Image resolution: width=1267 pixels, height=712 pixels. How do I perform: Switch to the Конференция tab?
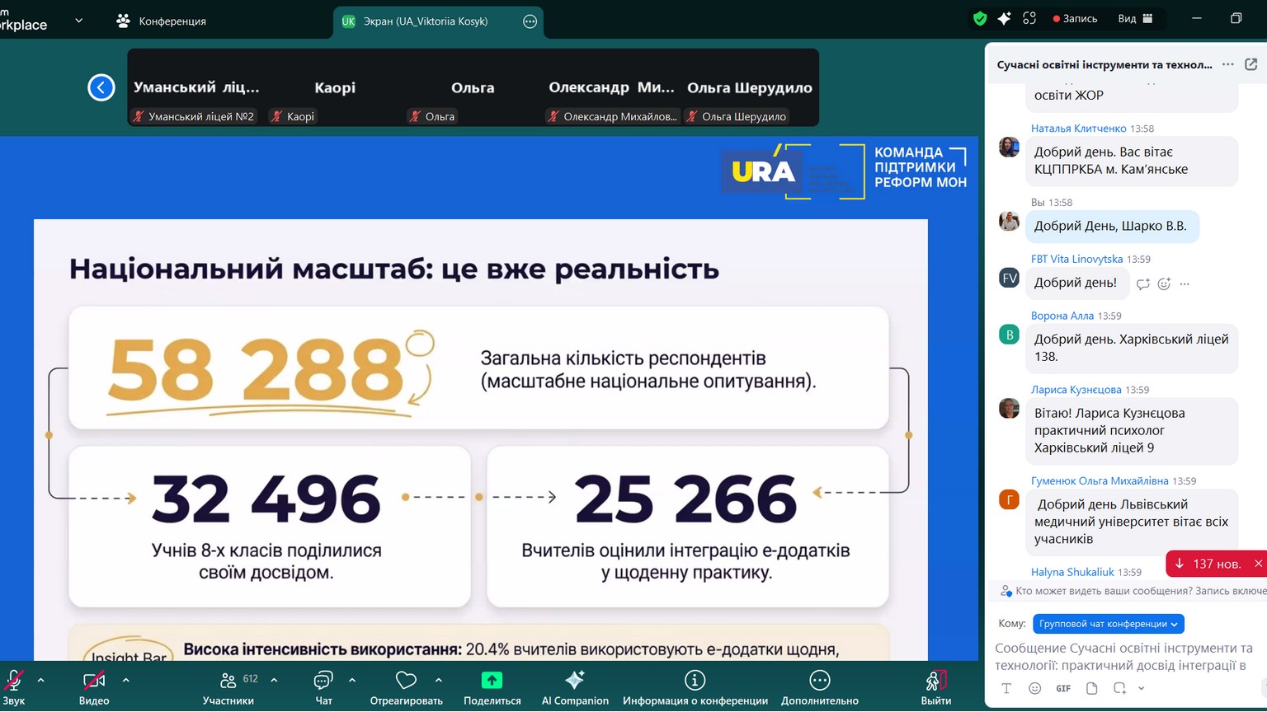click(x=162, y=21)
